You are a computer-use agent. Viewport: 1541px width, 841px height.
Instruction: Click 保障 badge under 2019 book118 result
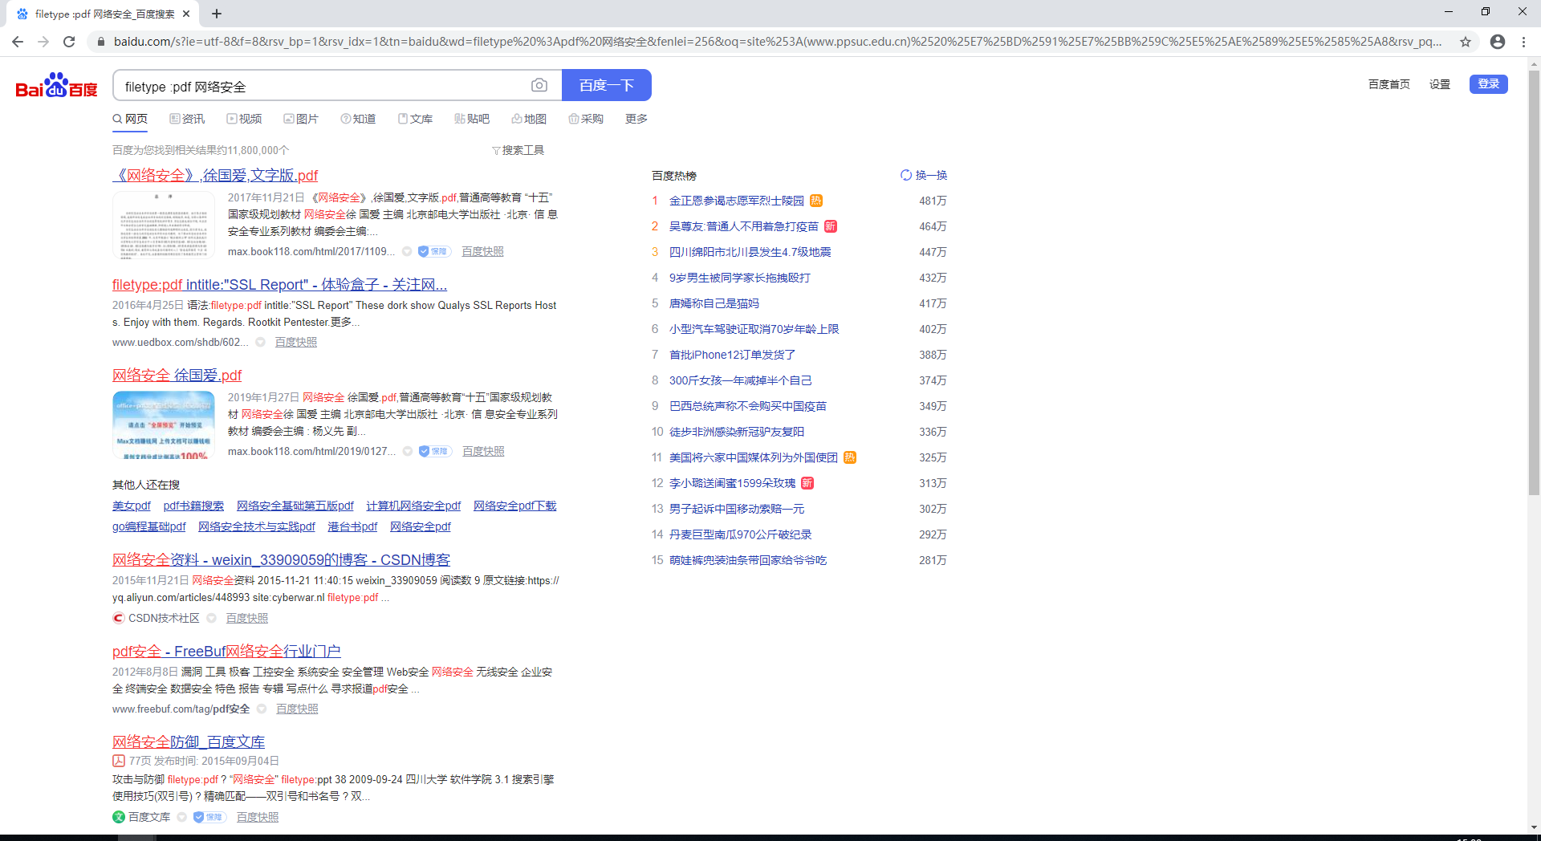434,451
